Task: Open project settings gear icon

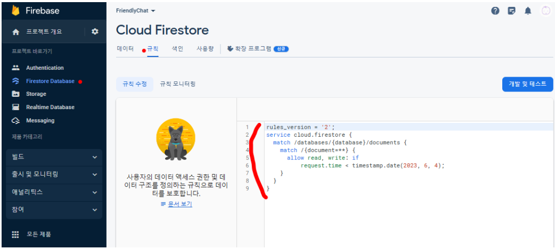Action: point(95,31)
